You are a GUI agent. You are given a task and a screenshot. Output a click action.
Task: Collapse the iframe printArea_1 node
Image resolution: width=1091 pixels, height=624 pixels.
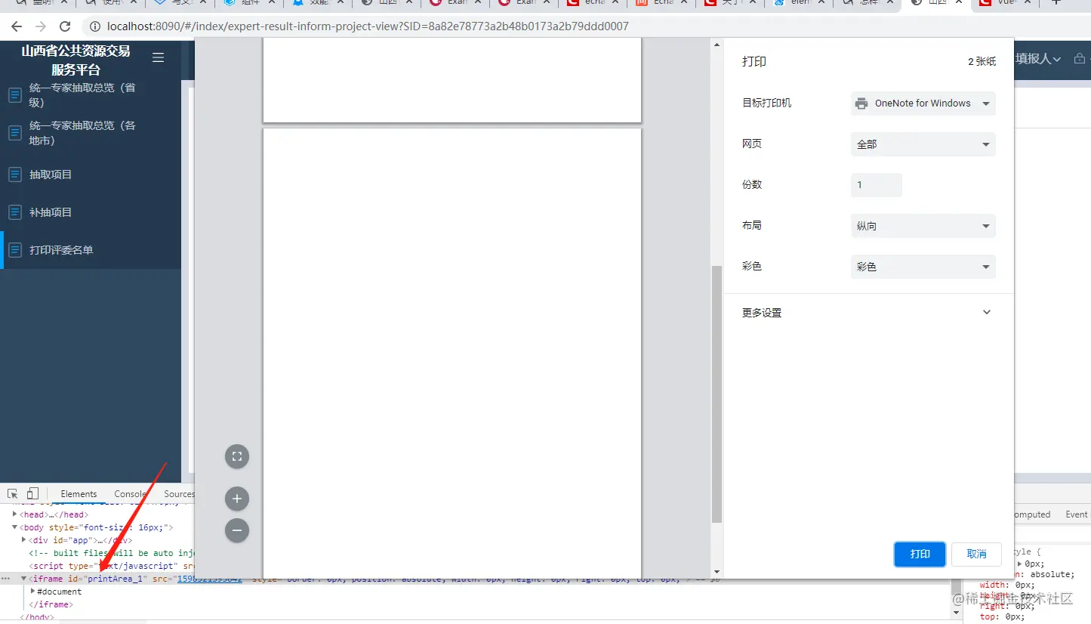coord(23,579)
